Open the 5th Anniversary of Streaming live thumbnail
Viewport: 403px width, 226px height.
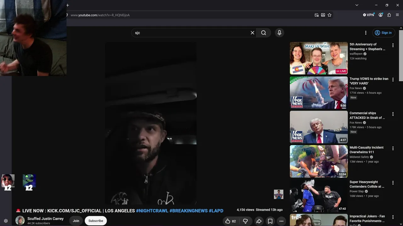point(319,58)
